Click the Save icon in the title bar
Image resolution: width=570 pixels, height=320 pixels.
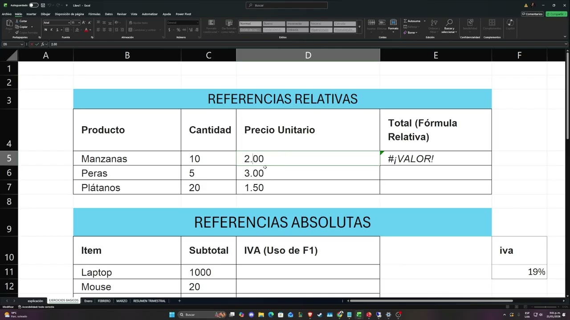point(42,5)
